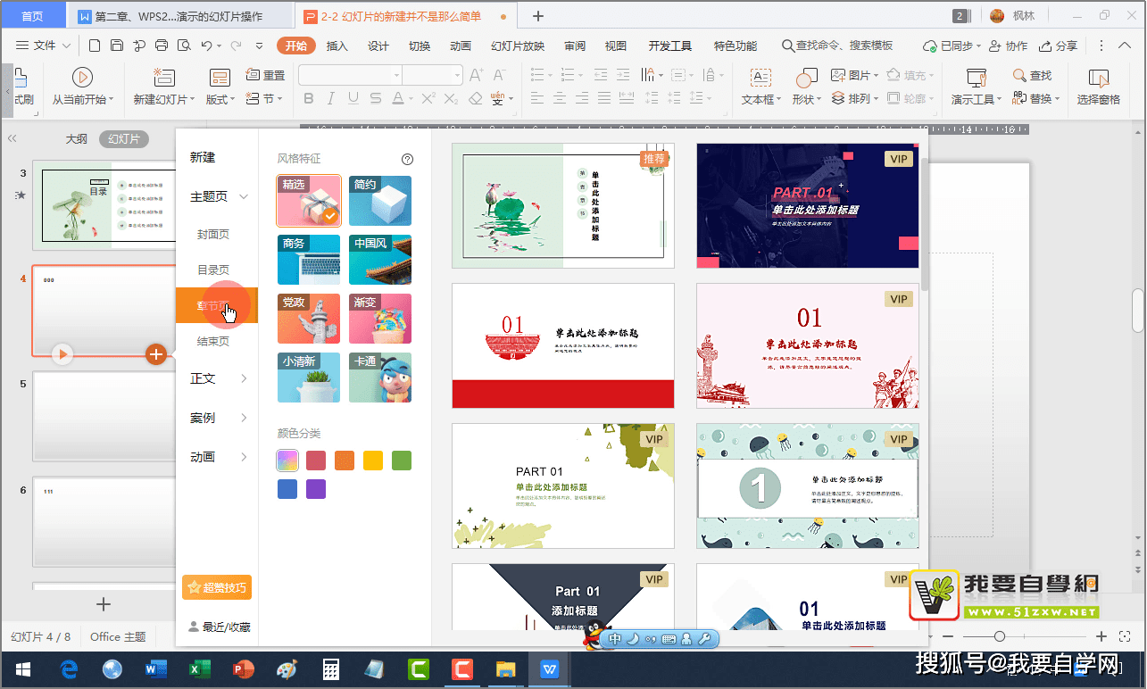Click the Find (查找) icon
The height and width of the screenshot is (689, 1147).
coord(1020,75)
